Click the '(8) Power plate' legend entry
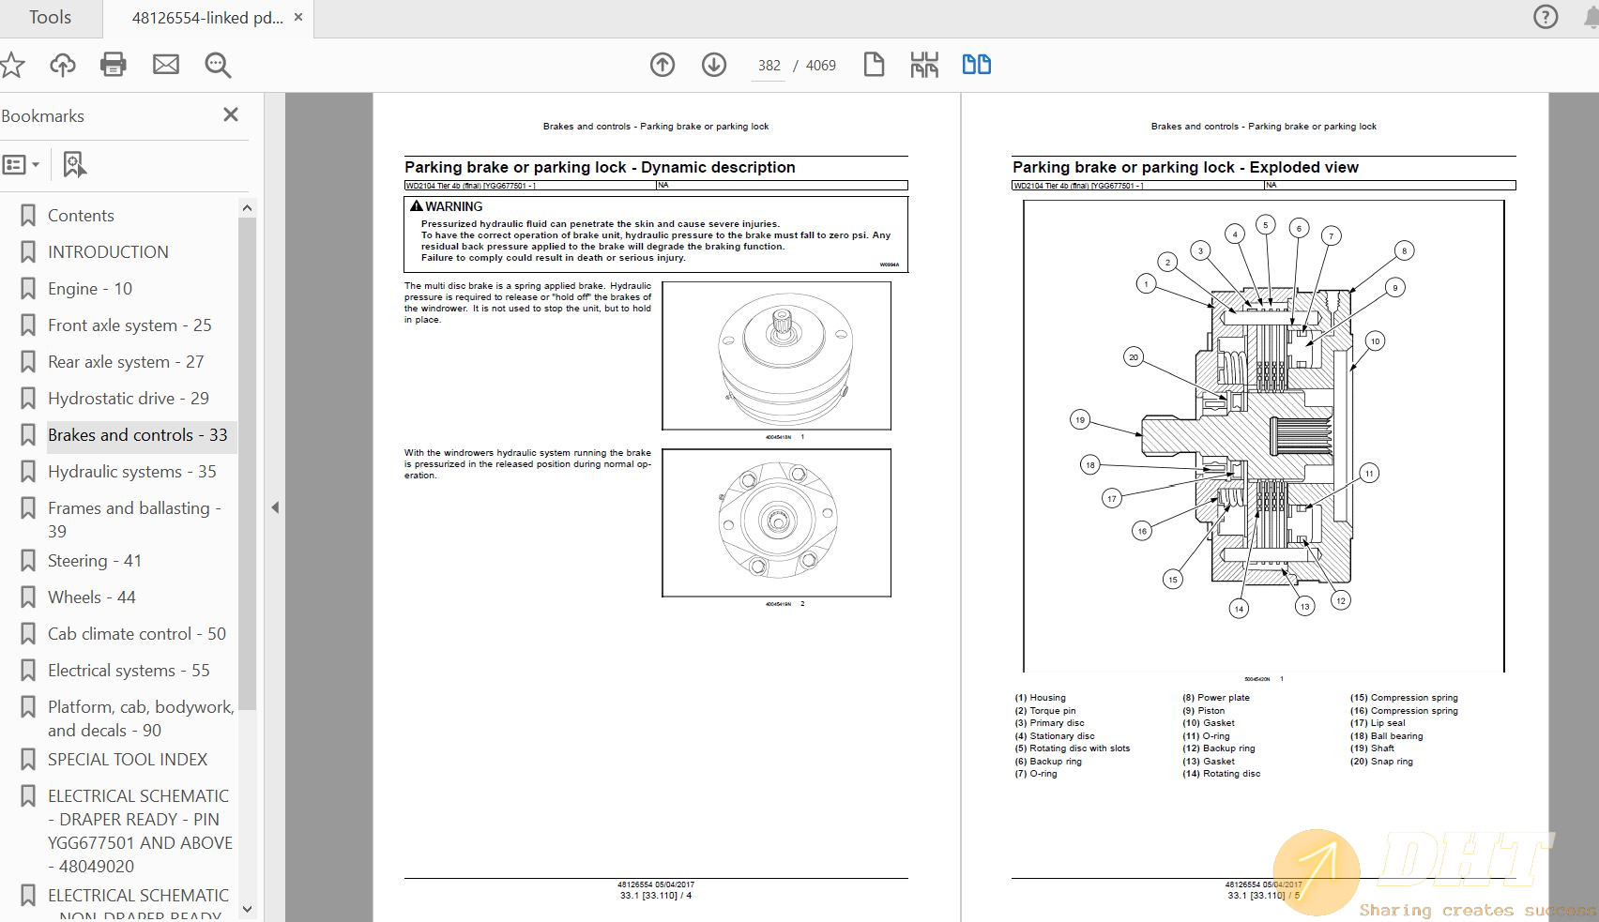This screenshot has width=1599, height=922. point(1216,698)
